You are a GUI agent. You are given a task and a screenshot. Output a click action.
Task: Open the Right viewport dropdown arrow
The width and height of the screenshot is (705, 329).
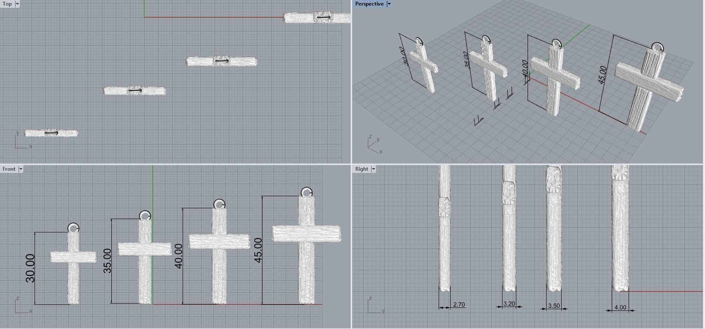tap(373, 169)
